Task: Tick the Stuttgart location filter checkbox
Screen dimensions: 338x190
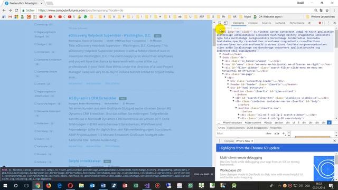Action: 35,44
